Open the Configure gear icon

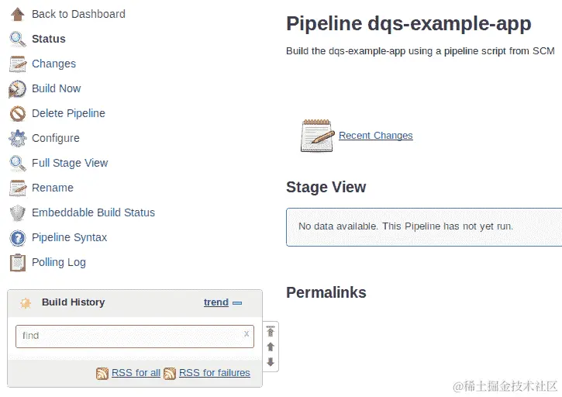17,138
